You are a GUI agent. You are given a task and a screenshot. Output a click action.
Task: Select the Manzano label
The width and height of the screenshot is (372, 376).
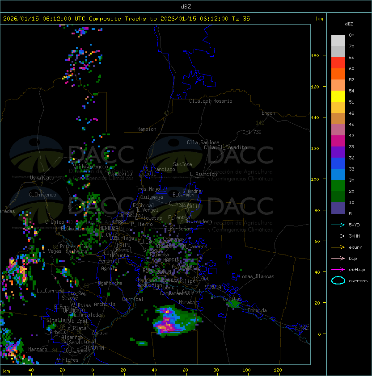38,349
